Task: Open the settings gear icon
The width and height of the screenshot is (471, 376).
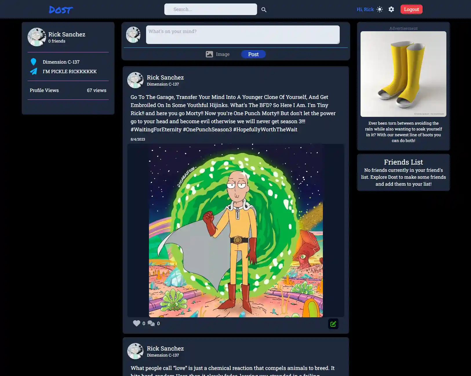Action: pyautogui.click(x=391, y=9)
